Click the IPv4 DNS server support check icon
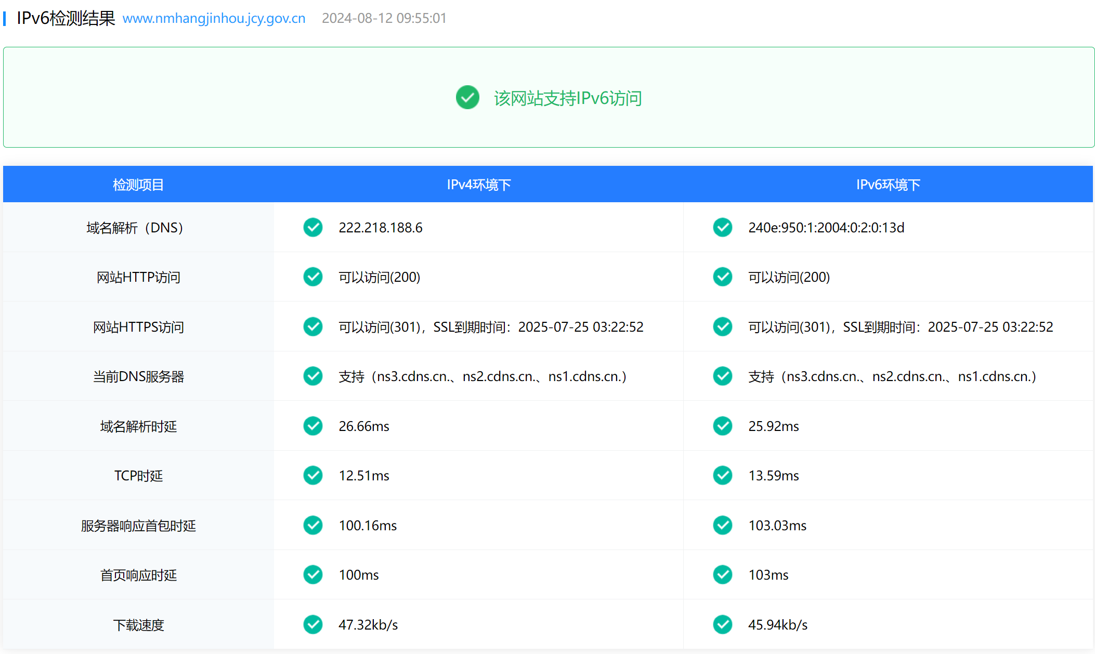1095x654 pixels. pyautogui.click(x=313, y=376)
